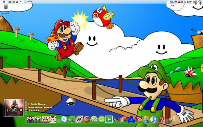Click the clock in the top bar
The height and width of the screenshot is (127, 203).
[195, 2]
